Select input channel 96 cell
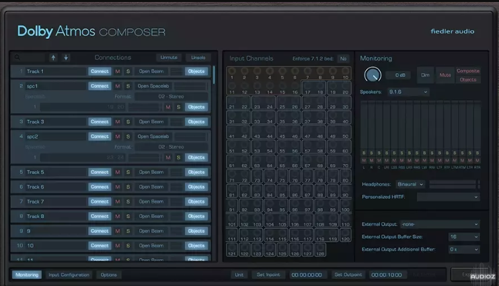Viewport: 499px width, 286px height. 295,206
